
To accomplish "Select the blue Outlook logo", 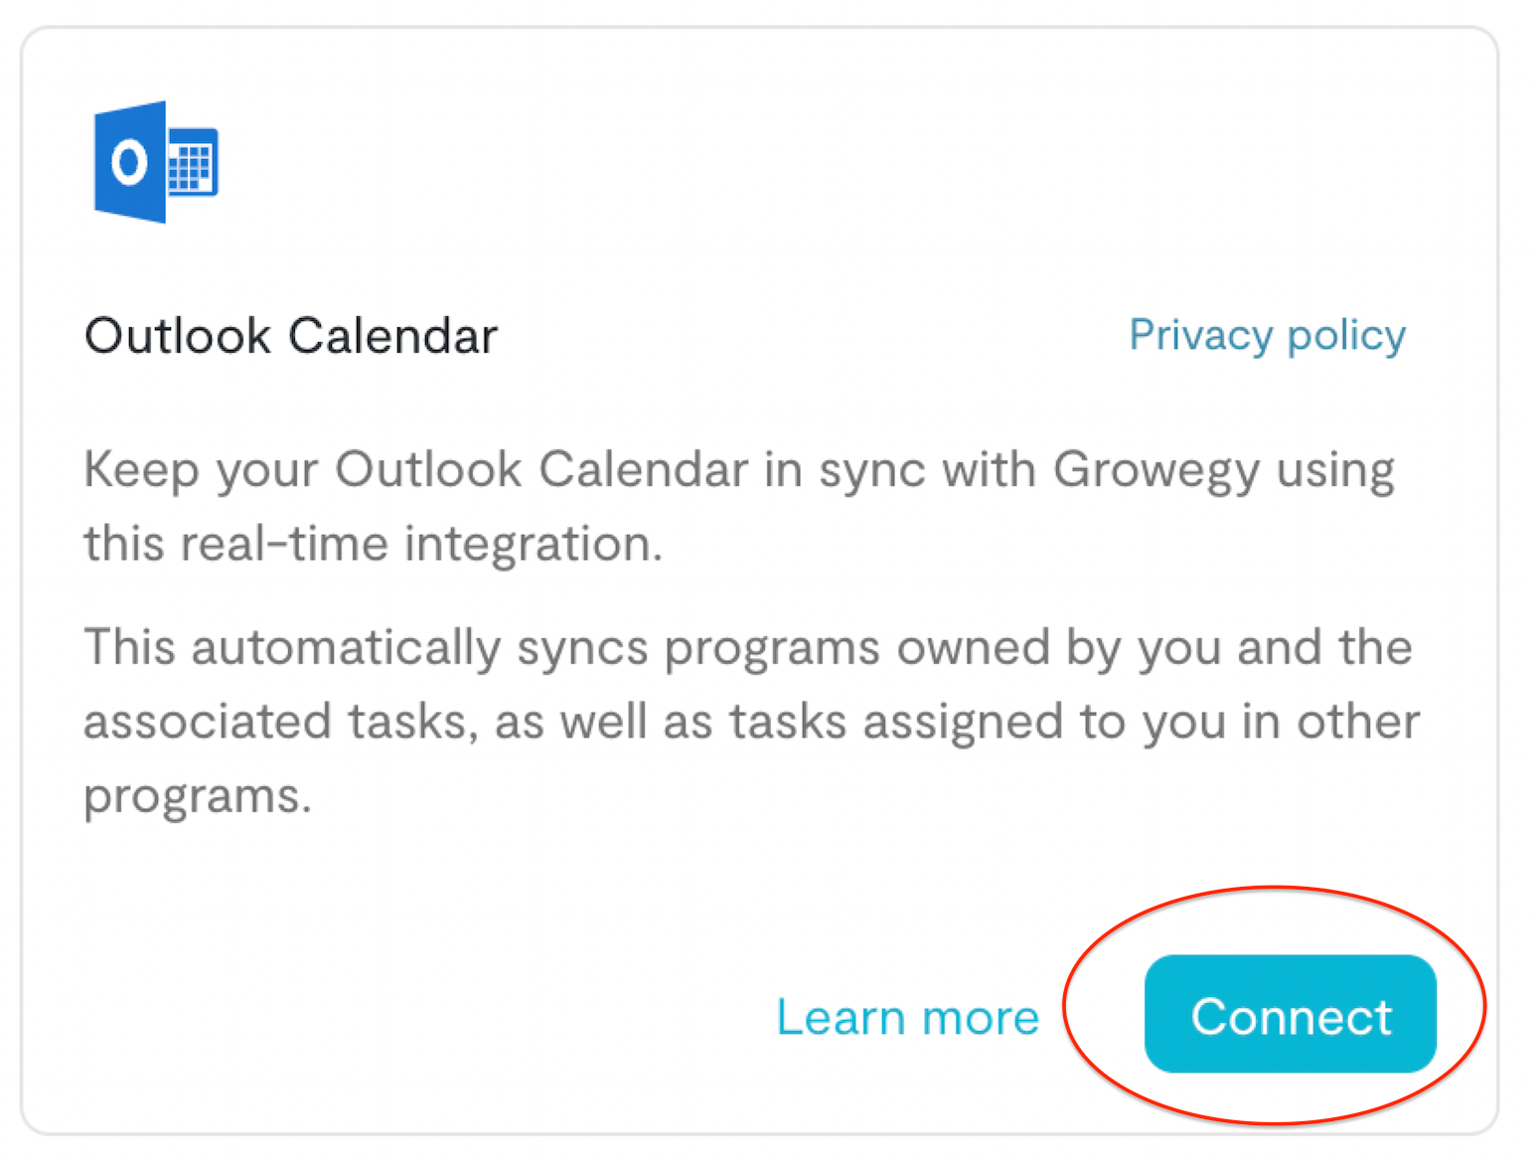I will (129, 164).
